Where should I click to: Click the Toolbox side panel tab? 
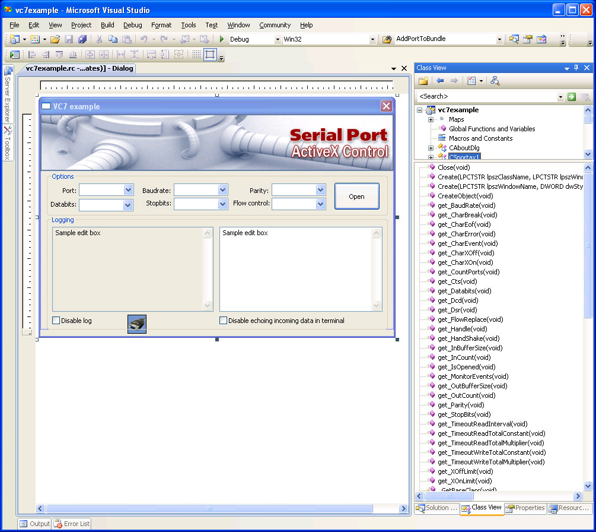[8, 143]
